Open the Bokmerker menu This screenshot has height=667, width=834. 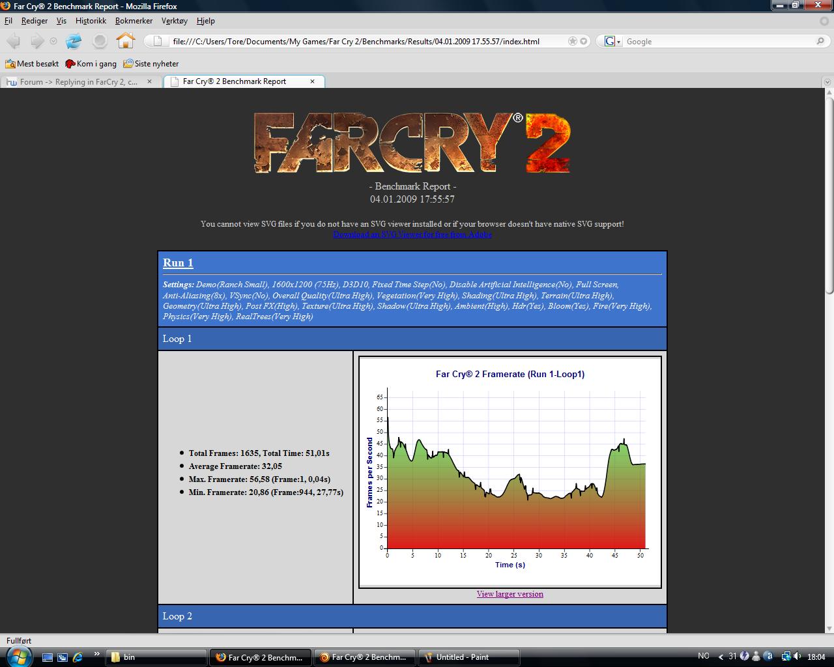point(134,21)
